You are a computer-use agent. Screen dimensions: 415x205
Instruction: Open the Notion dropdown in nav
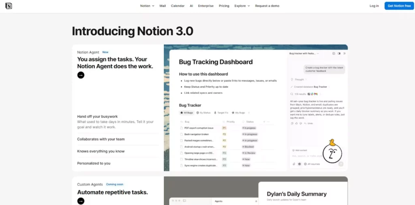coord(147,6)
